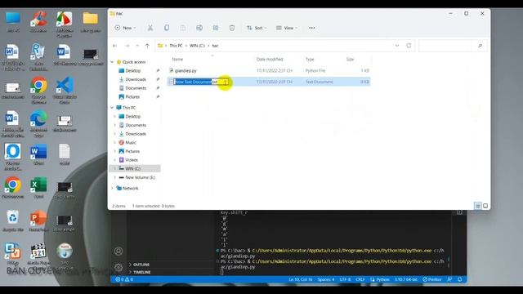Image resolution: width=523 pixels, height=294 pixels.
Task: Sort files by Date modified column header
Action: 270,60
